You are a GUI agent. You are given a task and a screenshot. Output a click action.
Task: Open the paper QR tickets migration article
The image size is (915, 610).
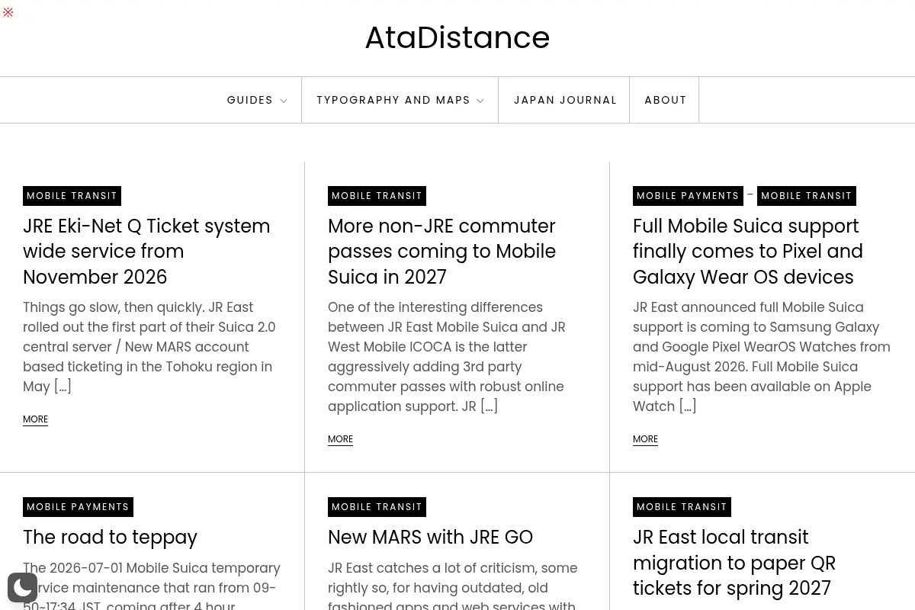(734, 563)
